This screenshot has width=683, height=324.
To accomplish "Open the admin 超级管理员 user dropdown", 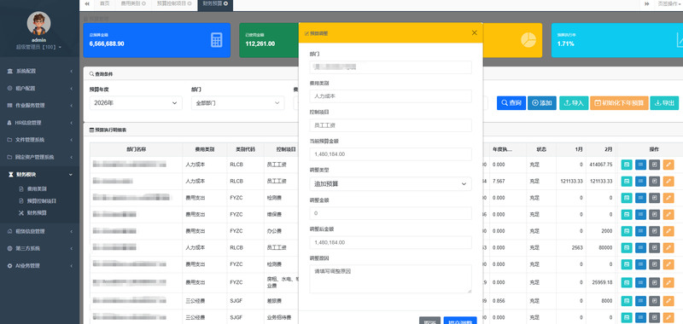I will coord(38,47).
